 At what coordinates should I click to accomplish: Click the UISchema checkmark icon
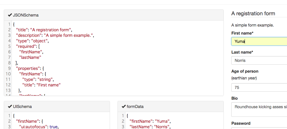10,107
